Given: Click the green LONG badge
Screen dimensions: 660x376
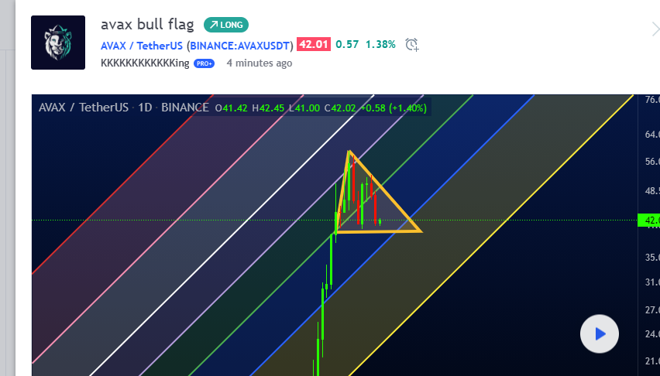Looking at the screenshot, I should click(226, 25).
